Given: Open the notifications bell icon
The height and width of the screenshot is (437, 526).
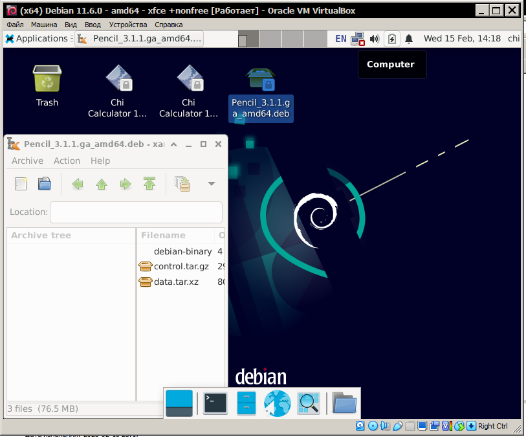Looking at the screenshot, I should 409,39.
